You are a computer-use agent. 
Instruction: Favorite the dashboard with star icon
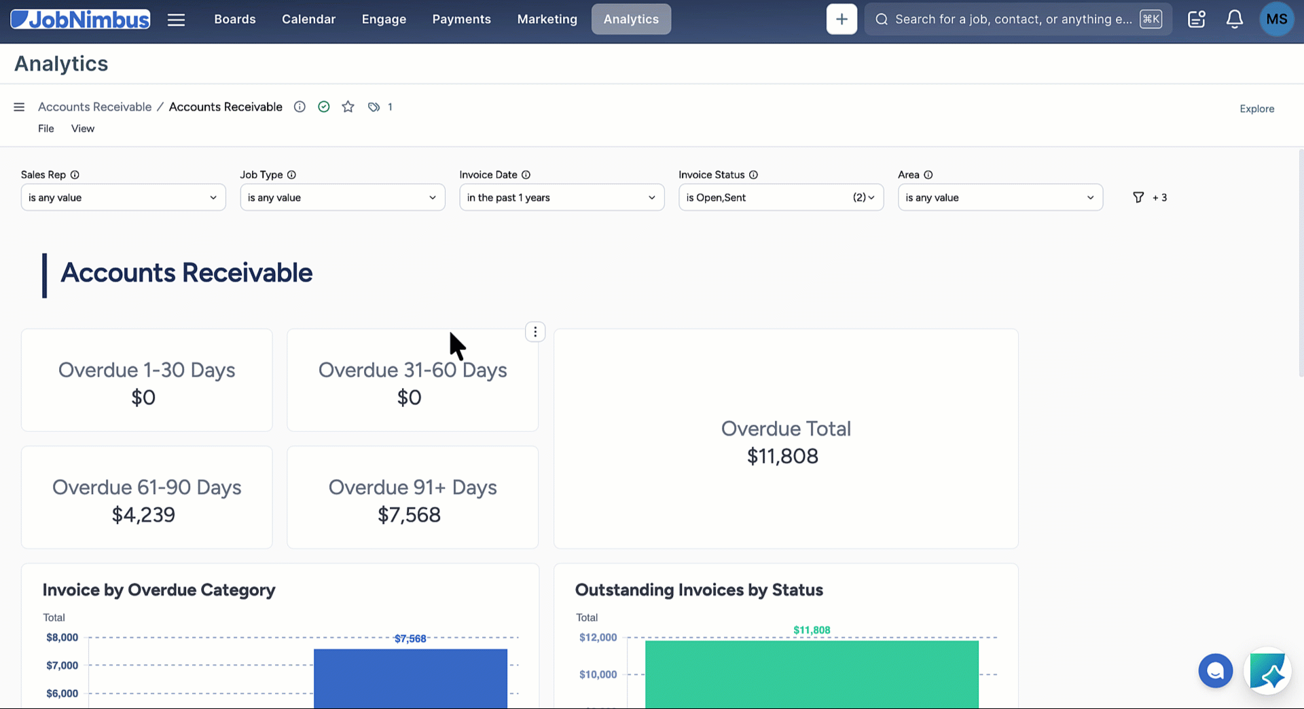[348, 107]
